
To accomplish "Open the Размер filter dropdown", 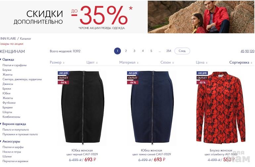I will [57, 63].
